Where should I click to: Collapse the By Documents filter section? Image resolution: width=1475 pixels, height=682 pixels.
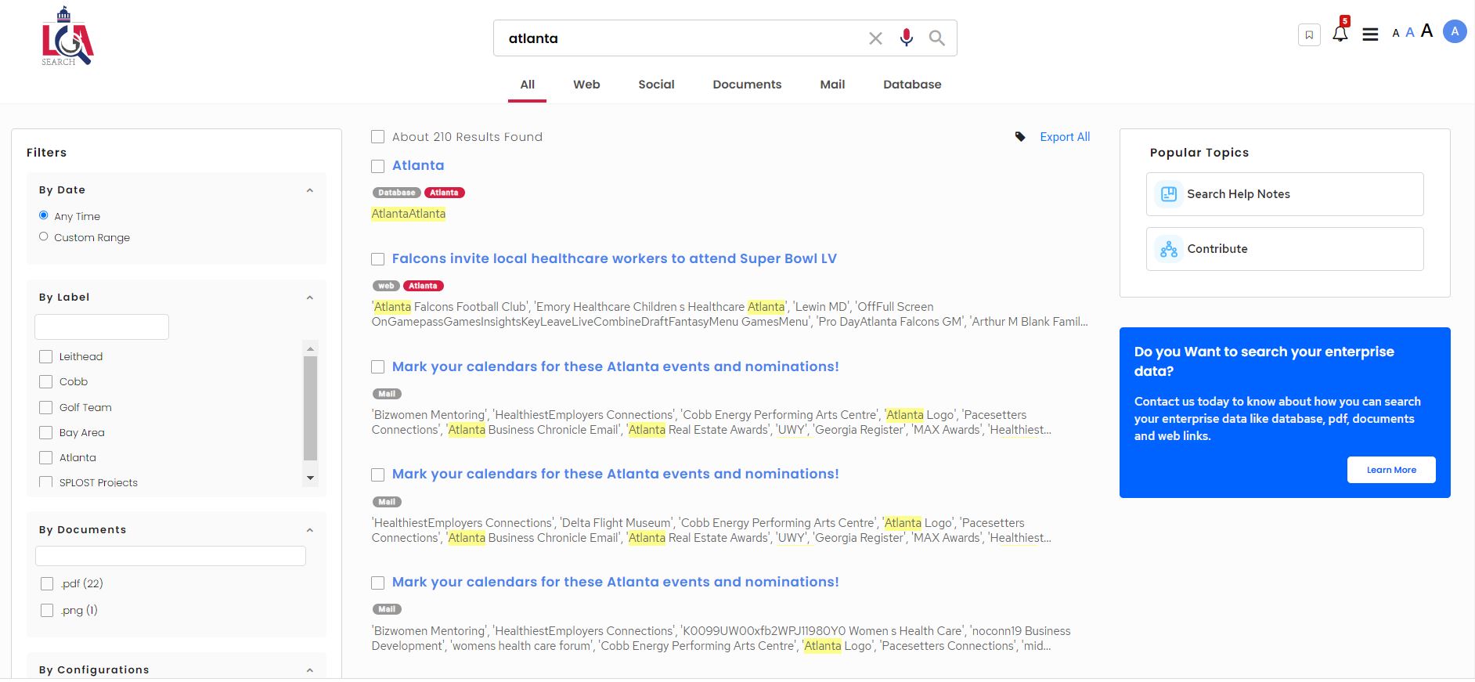310,530
